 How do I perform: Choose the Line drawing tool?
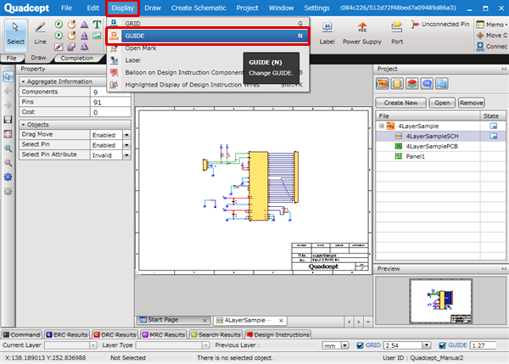tap(40, 34)
